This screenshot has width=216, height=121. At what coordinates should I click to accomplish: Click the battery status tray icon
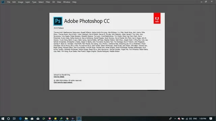183,119
